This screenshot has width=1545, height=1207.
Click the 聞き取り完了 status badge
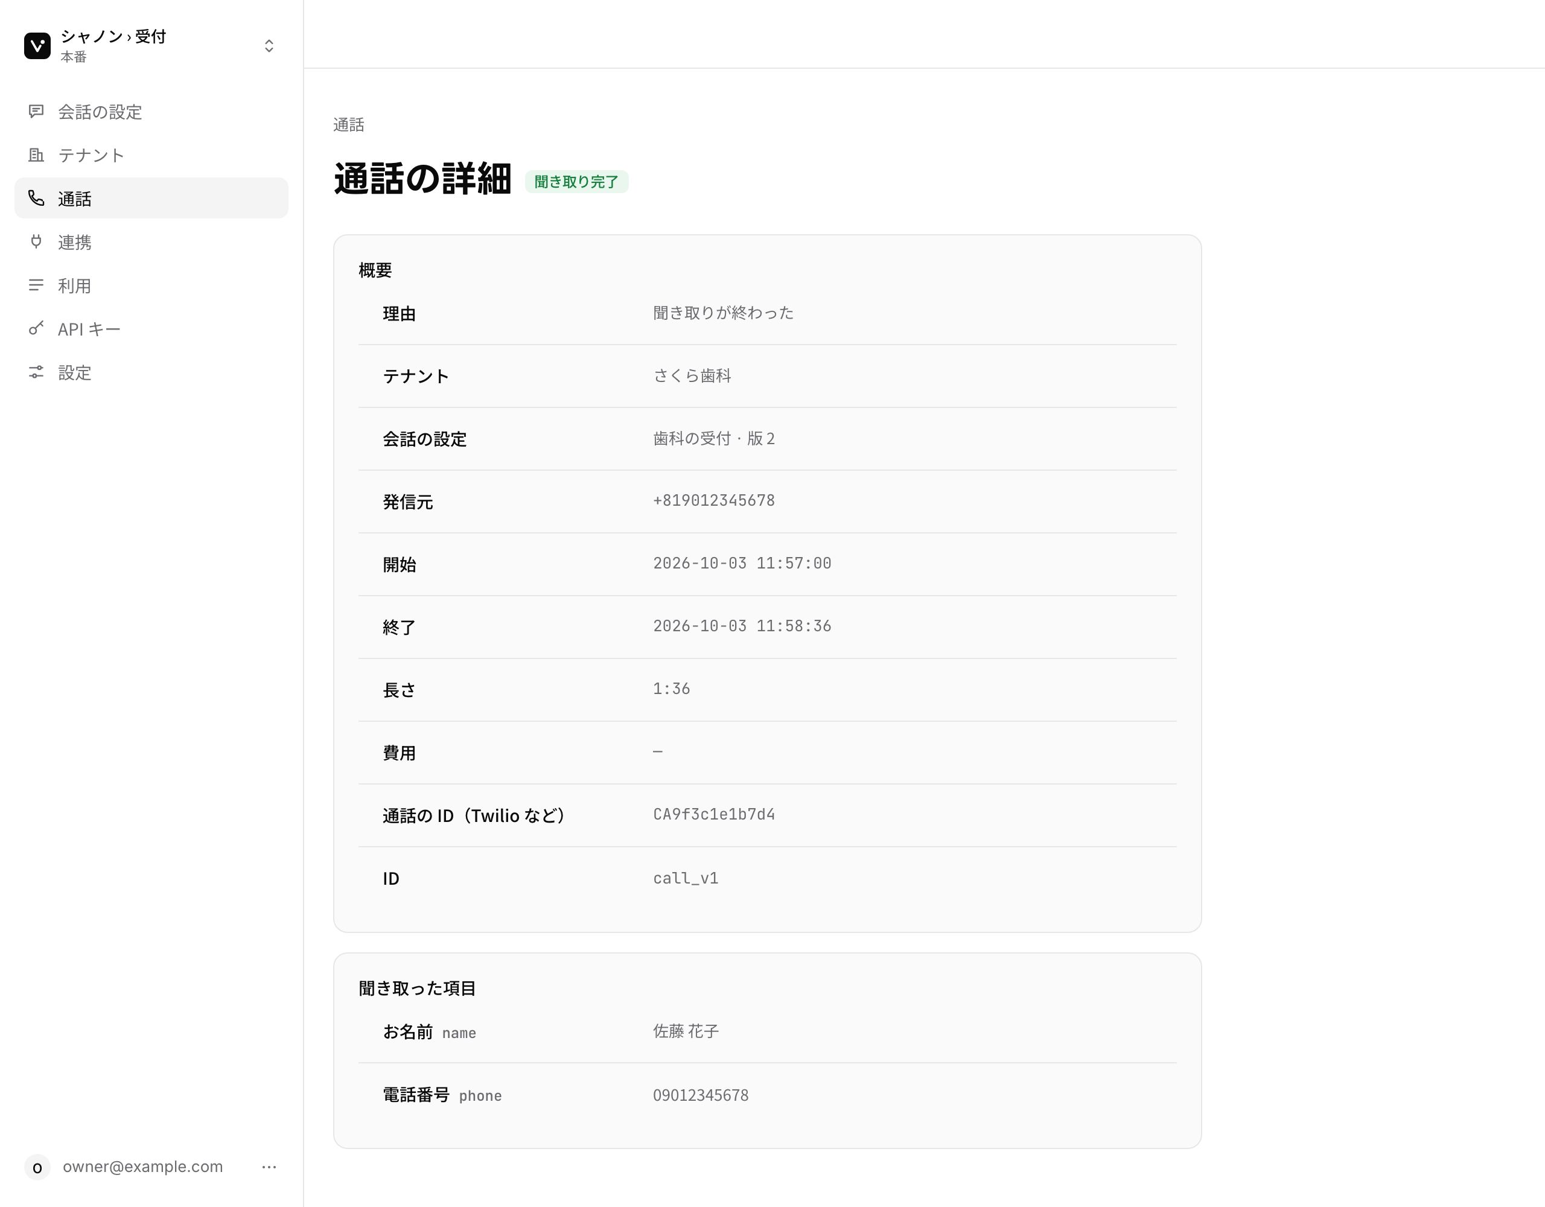coord(576,182)
